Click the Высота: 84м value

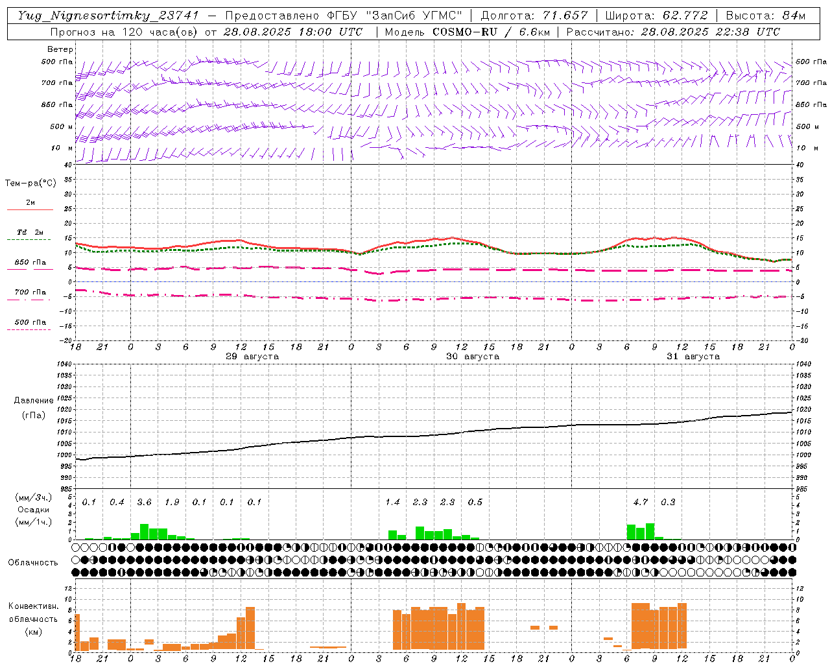(766, 16)
